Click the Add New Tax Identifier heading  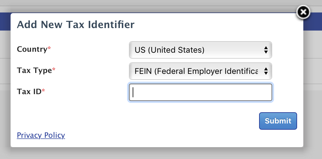coord(76,25)
